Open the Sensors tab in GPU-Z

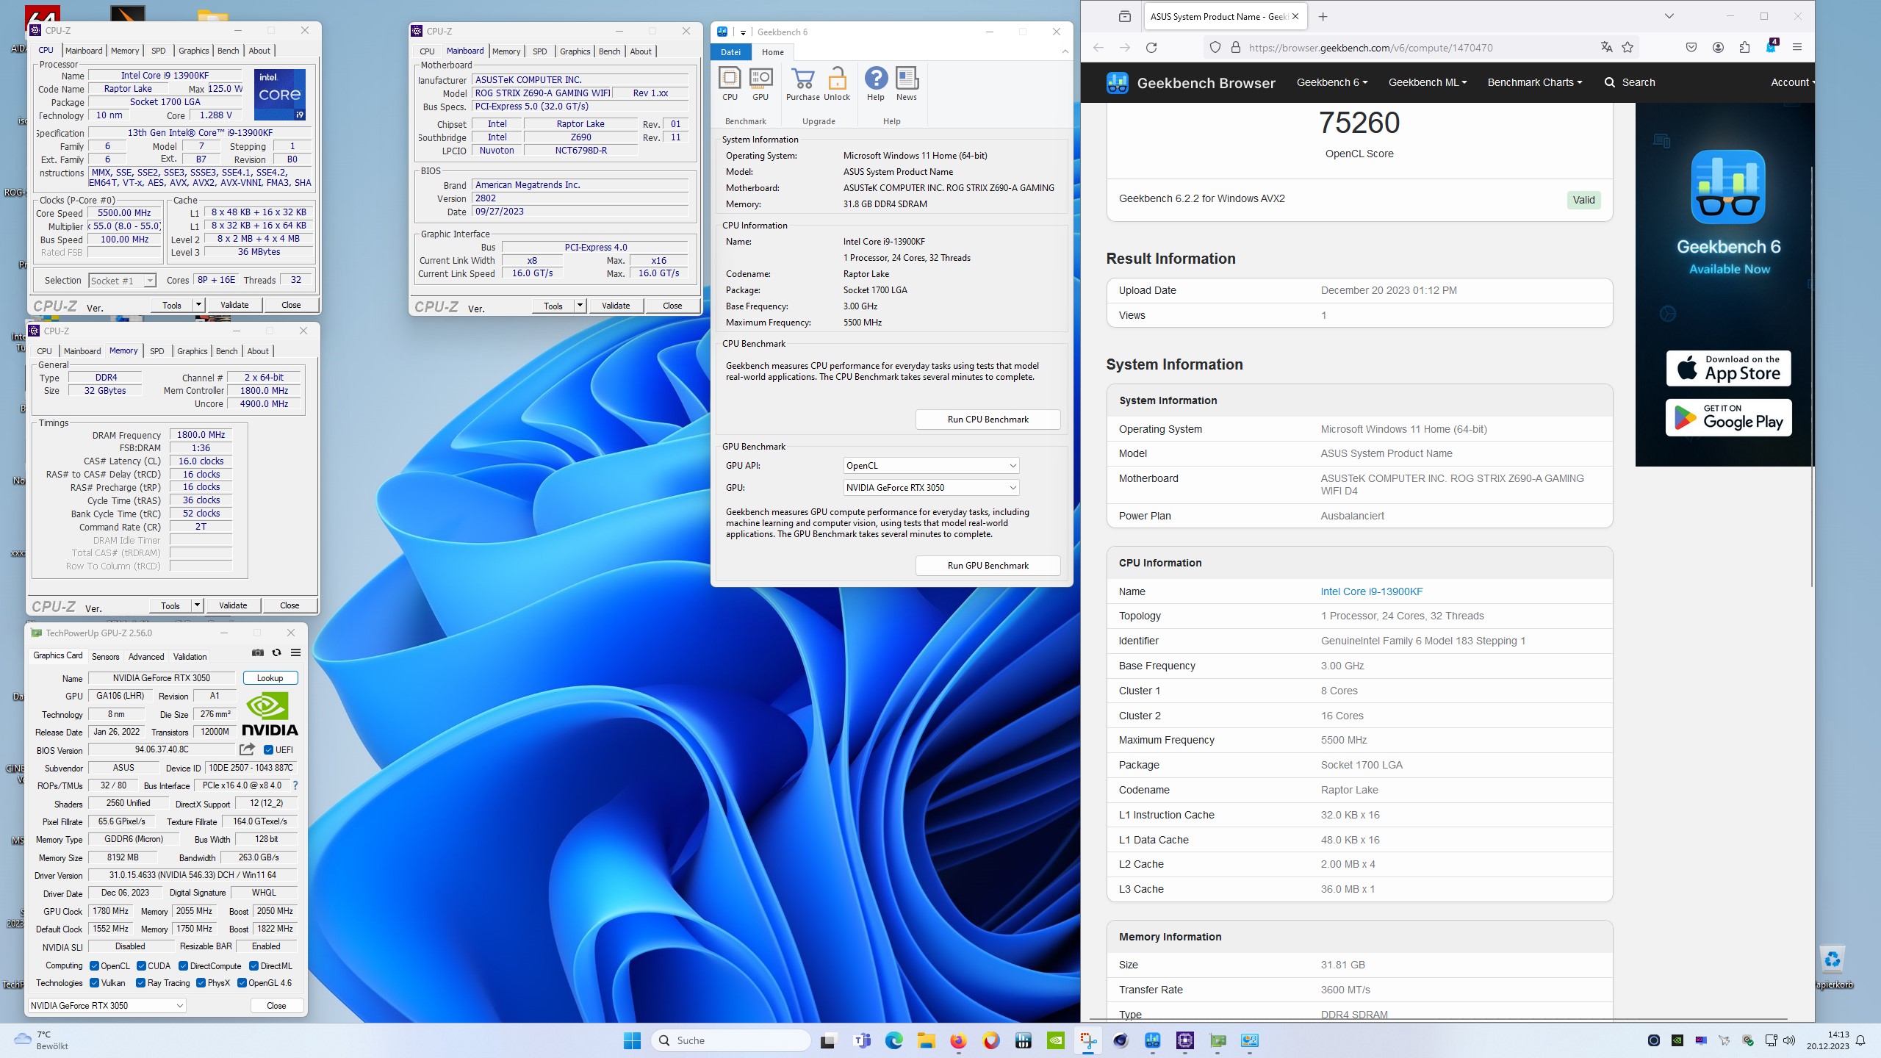tap(105, 657)
